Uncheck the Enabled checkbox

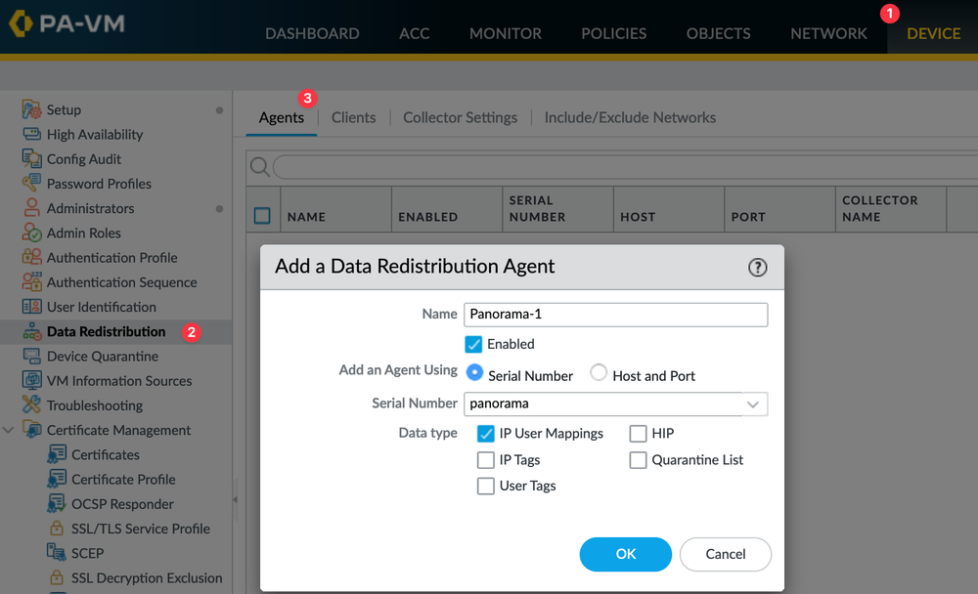pos(473,344)
